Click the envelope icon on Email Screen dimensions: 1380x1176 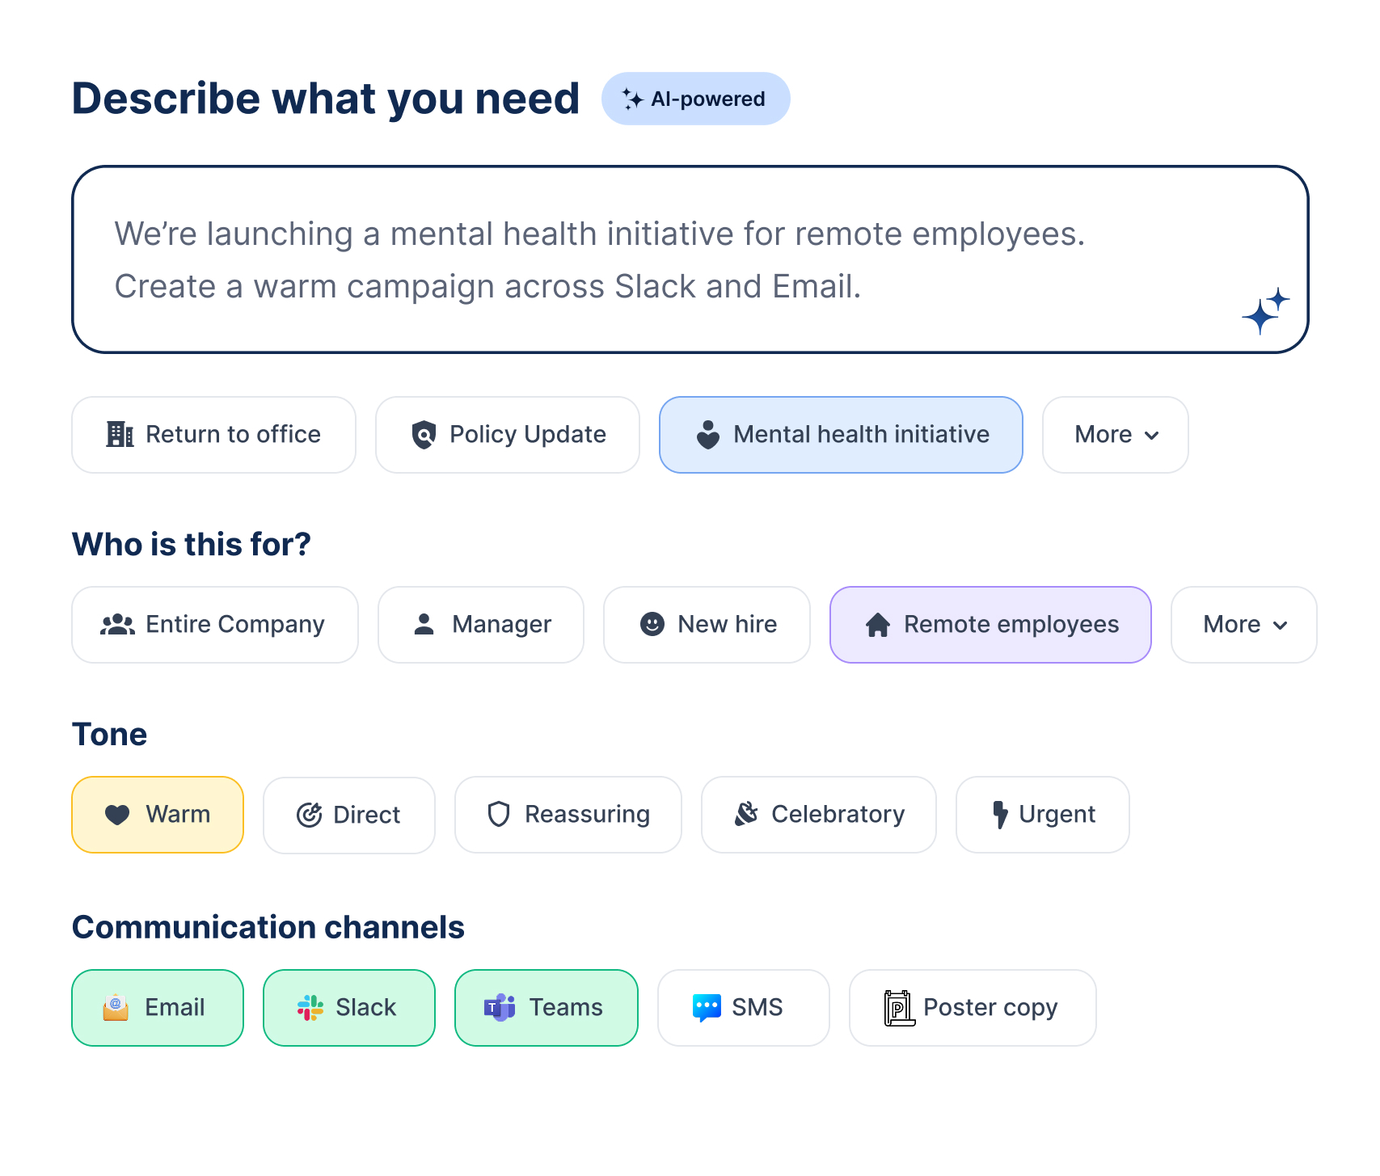click(x=116, y=1007)
